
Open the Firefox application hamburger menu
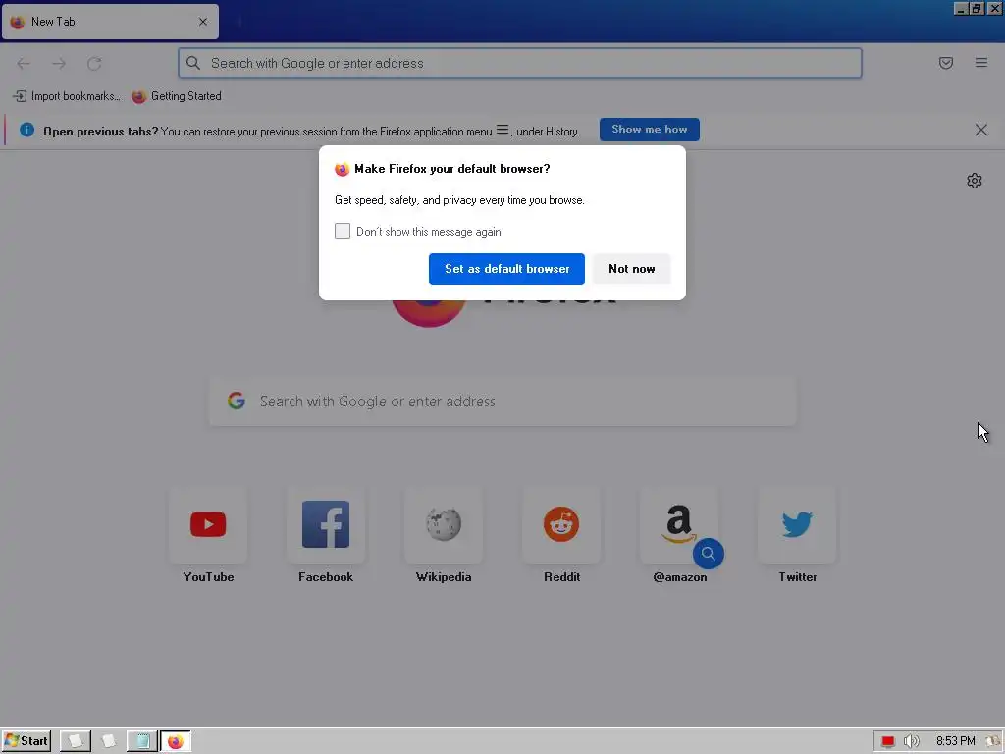(x=980, y=63)
